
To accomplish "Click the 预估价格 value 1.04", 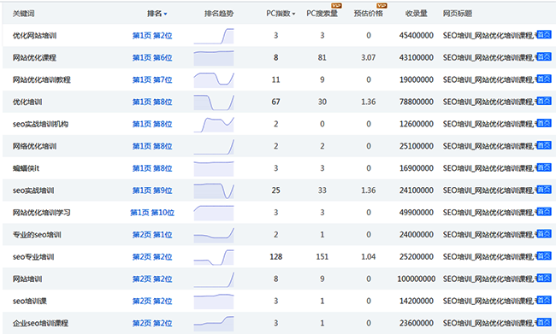I will [368, 257].
